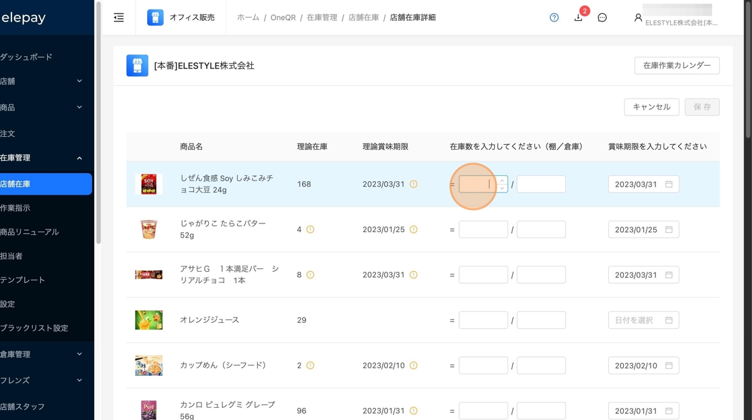The height and width of the screenshot is (420, 752).
Task: Collapse the 在庫管理 sidebar section
Action: coord(79,158)
